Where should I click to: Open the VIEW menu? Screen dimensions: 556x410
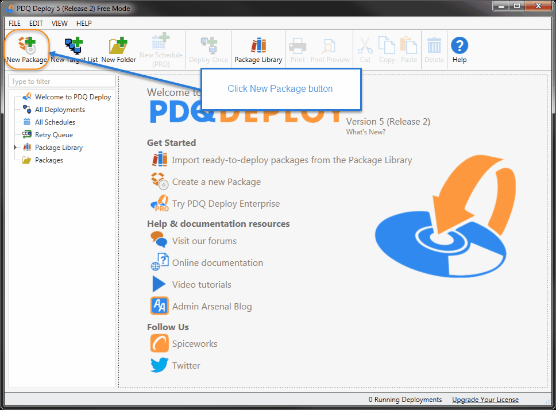[x=59, y=24]
